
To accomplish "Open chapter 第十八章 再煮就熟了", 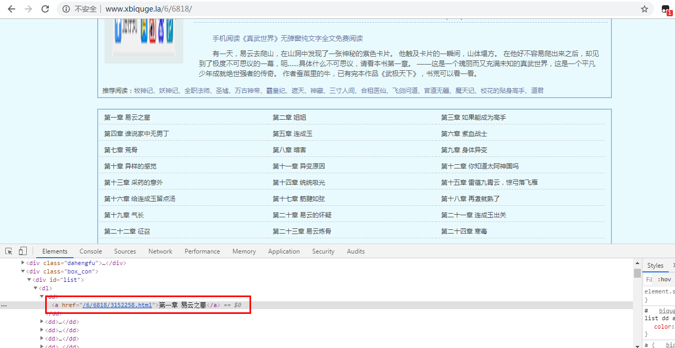I will [x=471, y=198].
